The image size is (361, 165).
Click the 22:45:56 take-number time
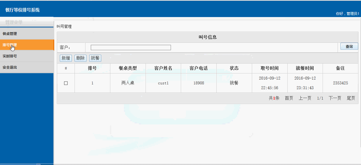270,88
